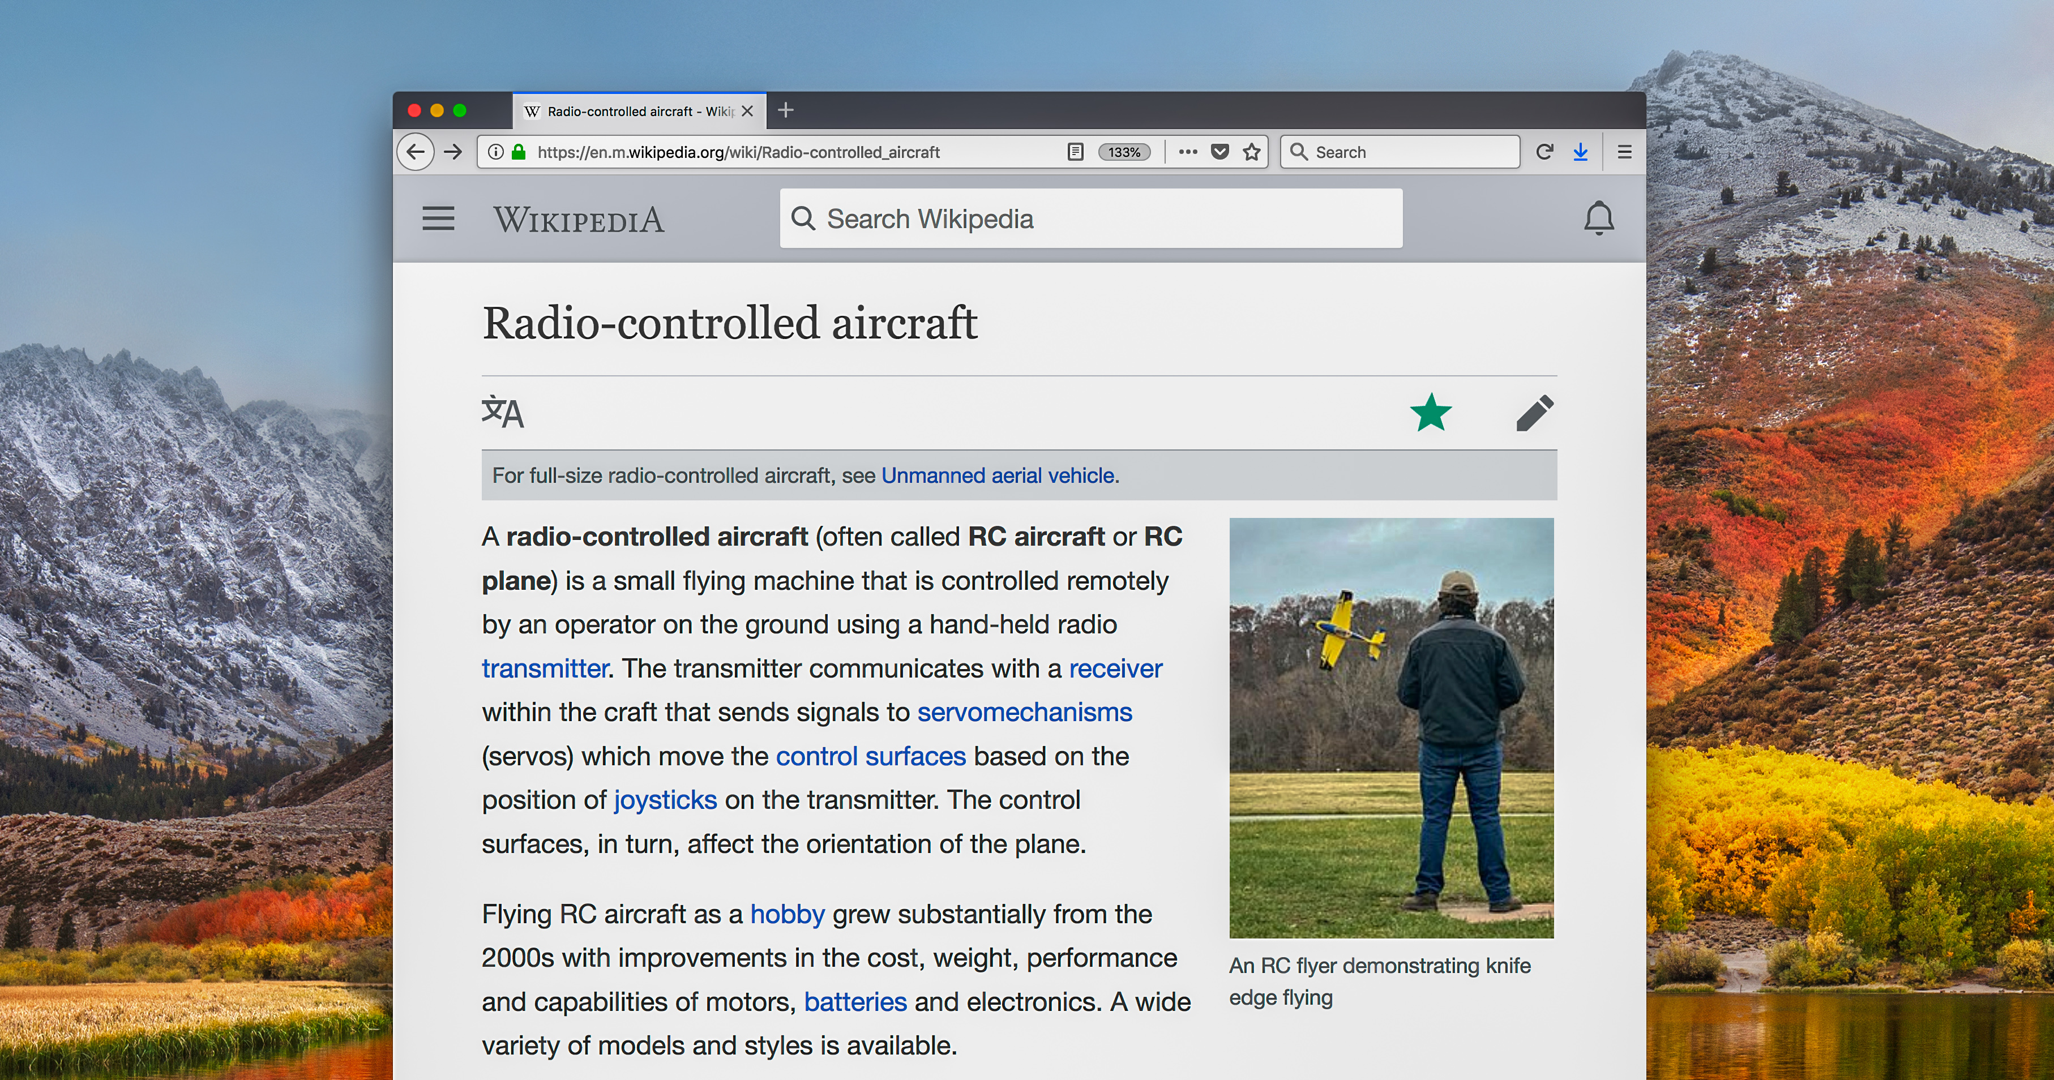Viewport: 2054px width, 1080px height.
Task: Save page to Pocket icon
Action: pyautogui.click(x=1219, y=152)
